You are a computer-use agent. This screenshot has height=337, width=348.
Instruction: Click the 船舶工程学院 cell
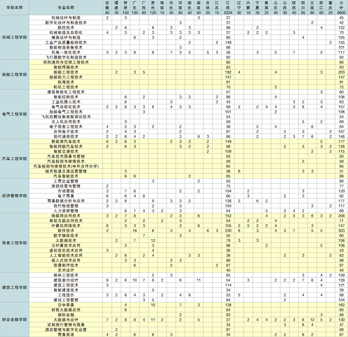pos(15,75)
